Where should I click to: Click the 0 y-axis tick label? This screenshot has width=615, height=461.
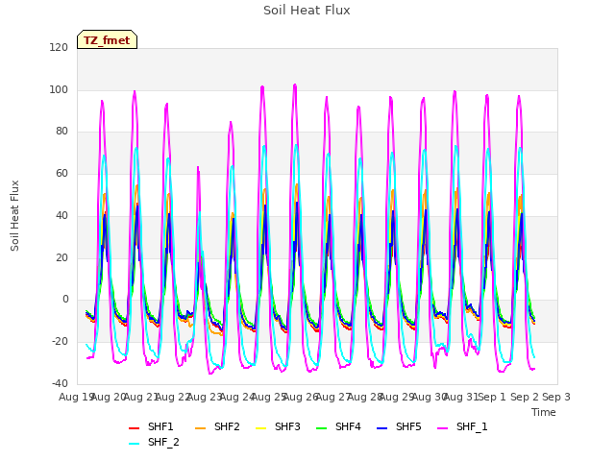(x=65, y=300)
